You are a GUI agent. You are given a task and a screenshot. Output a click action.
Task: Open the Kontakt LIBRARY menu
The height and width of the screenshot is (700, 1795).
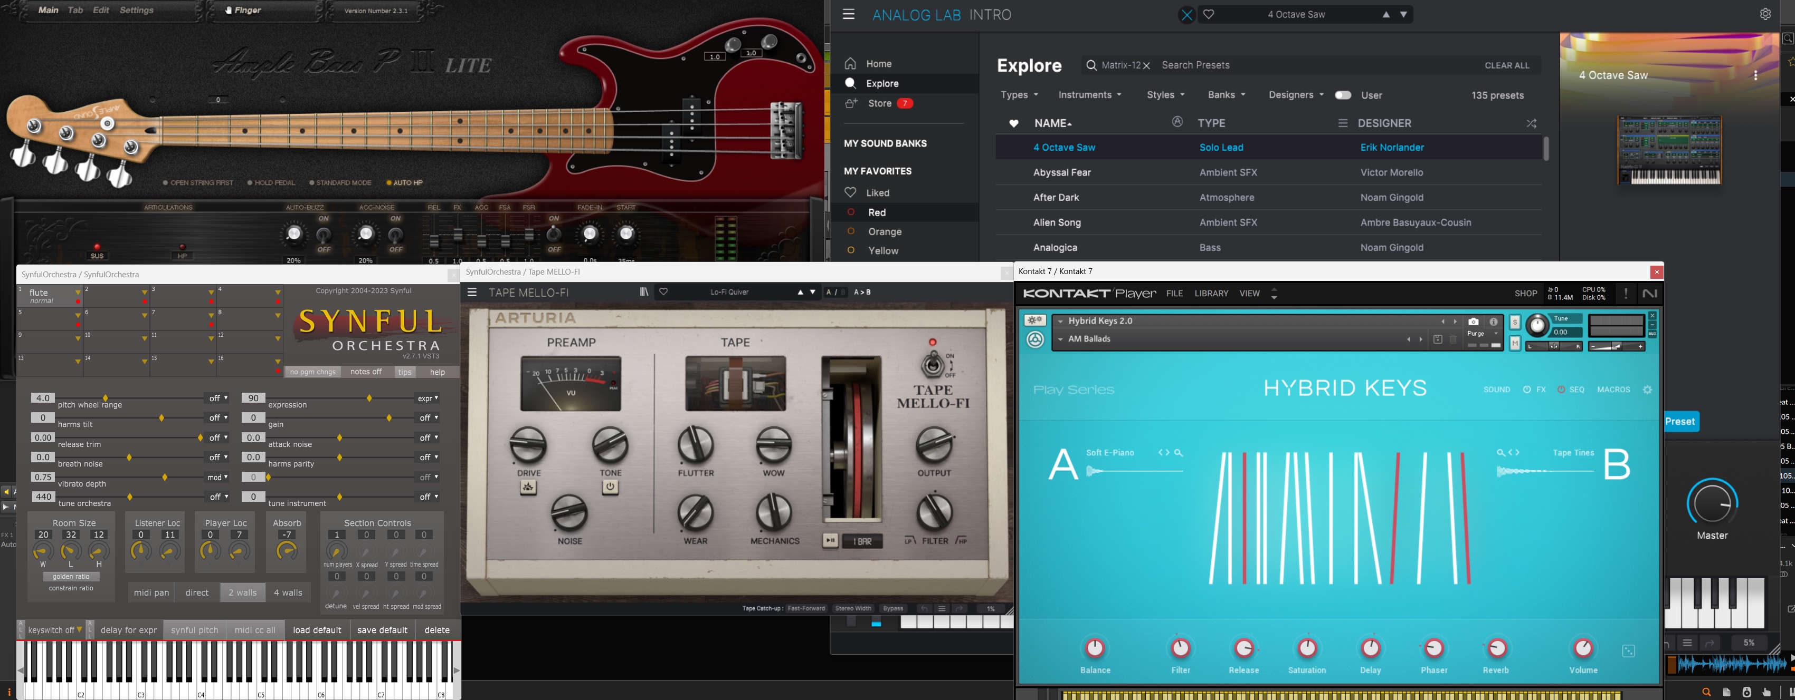1211,294
